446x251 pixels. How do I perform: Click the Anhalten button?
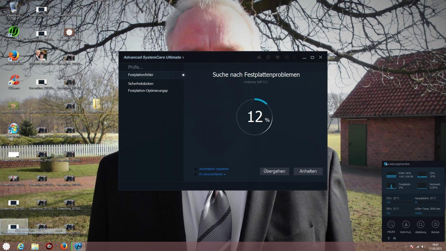click(x=308, y=171)
